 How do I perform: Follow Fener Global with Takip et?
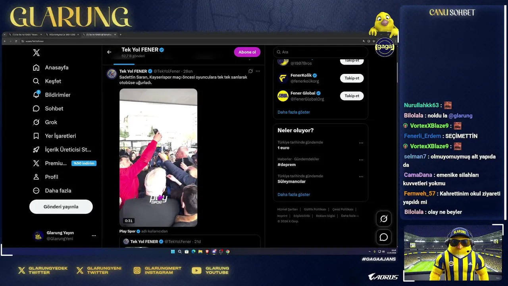(x=352, y=96)
